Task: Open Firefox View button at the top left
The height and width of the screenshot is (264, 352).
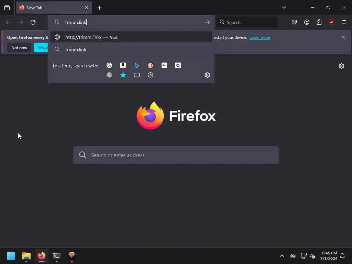Action: pos(7,8)
